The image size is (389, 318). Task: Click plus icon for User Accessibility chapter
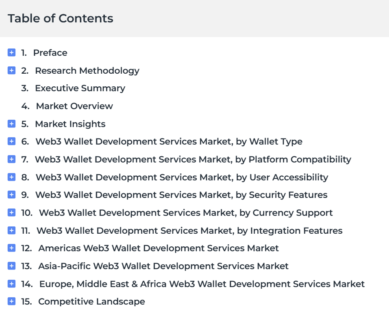tap(11, 177)
